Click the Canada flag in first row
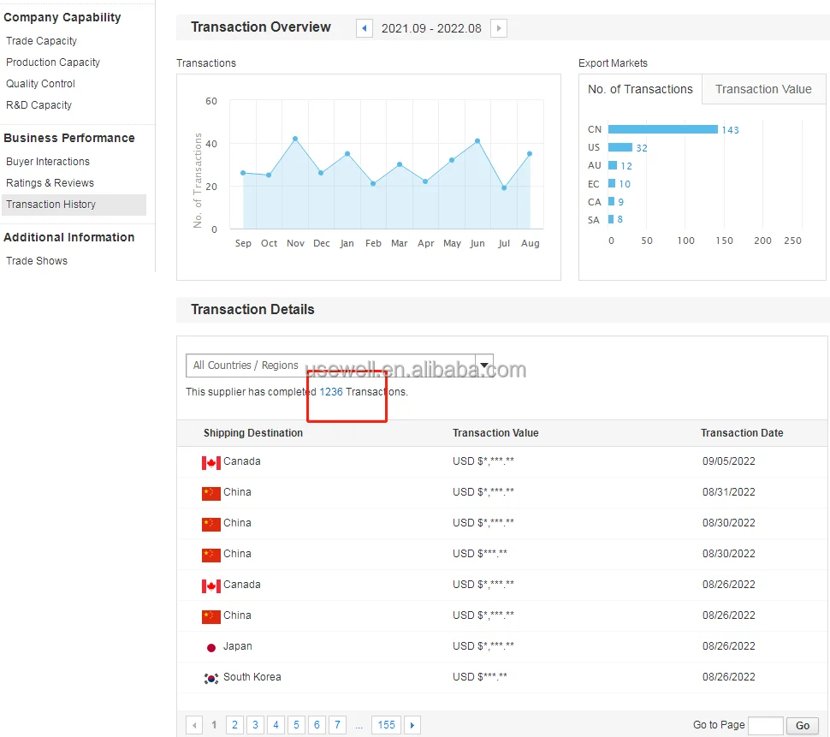This screenshot has height=737, width=830. (x=211, y=462)
